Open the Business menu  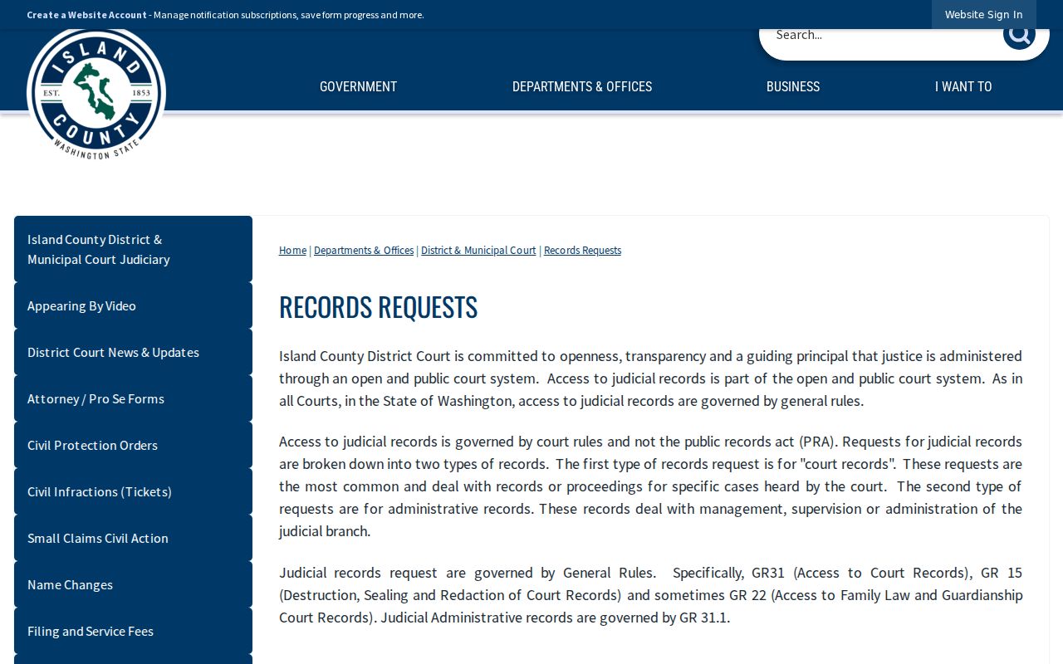793,86
